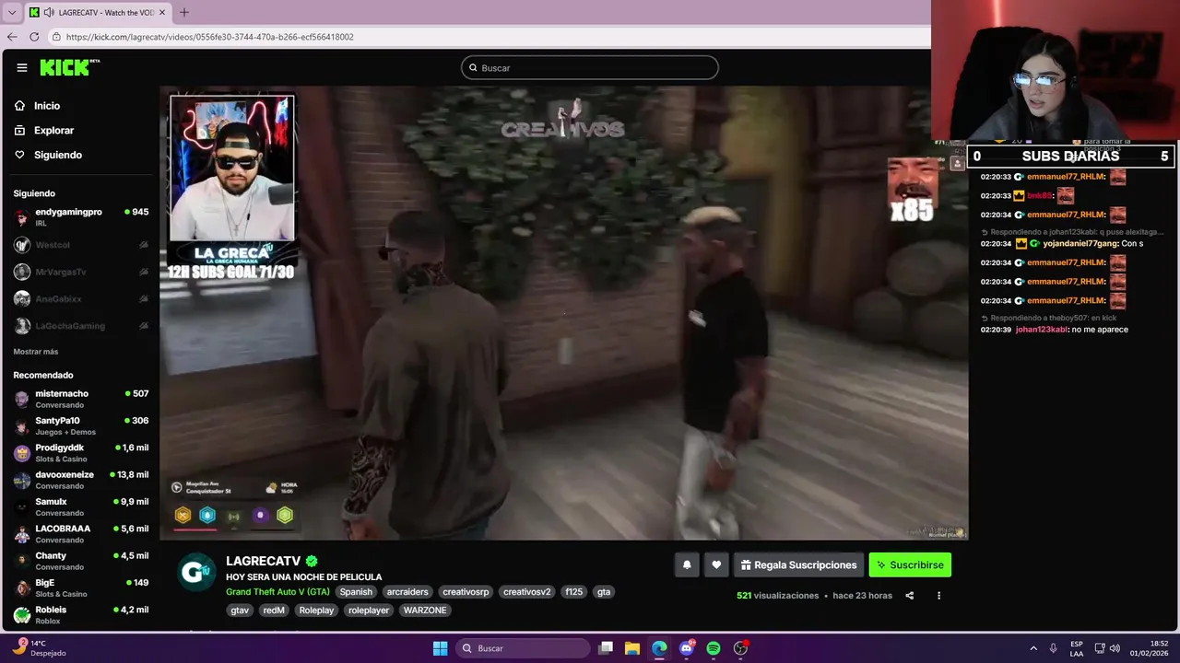Select the creativosv2 tag

[x=526, y=592]
